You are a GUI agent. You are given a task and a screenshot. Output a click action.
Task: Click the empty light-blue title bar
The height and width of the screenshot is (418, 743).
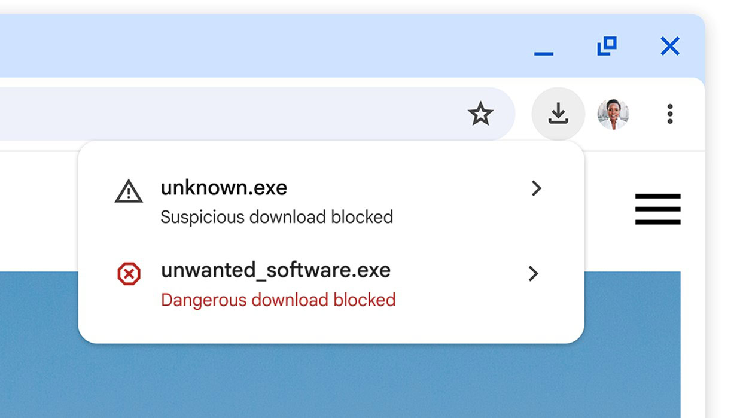tap(269, 46)
